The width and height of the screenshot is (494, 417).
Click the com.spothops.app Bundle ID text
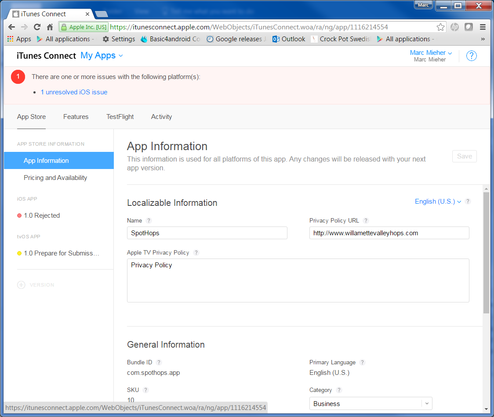click(153, 373)
